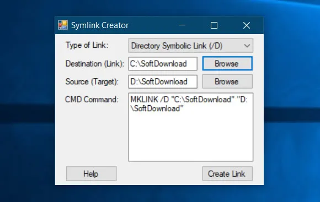
Task: Open the Type of Link dropdown
Action: [191, 46]
